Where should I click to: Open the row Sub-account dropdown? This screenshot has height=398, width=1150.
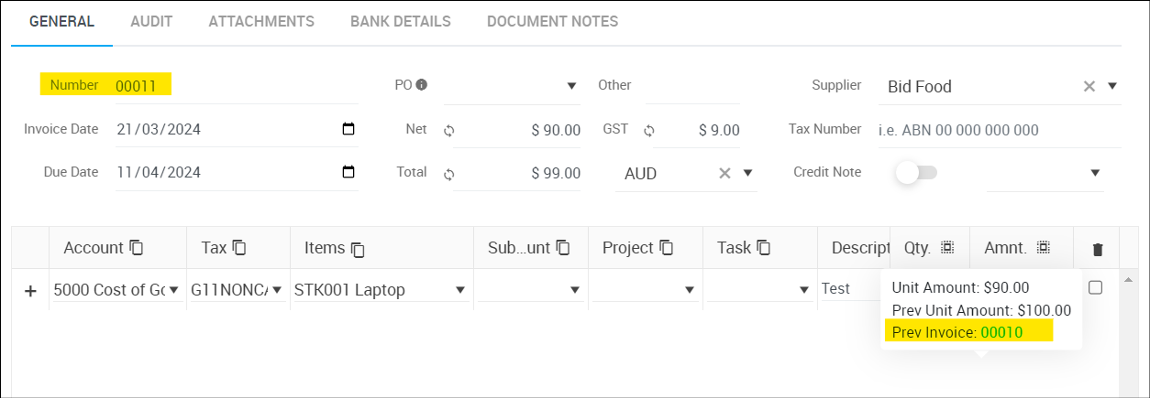[575, 290]
